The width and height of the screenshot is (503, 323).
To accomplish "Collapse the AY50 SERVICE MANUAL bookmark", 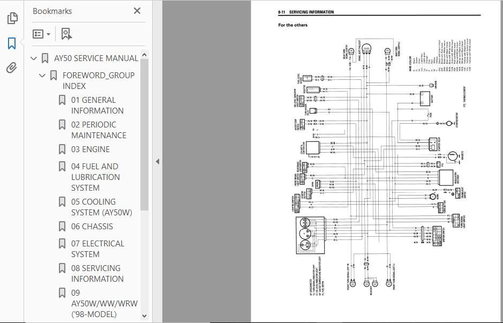I will (34, 58).
